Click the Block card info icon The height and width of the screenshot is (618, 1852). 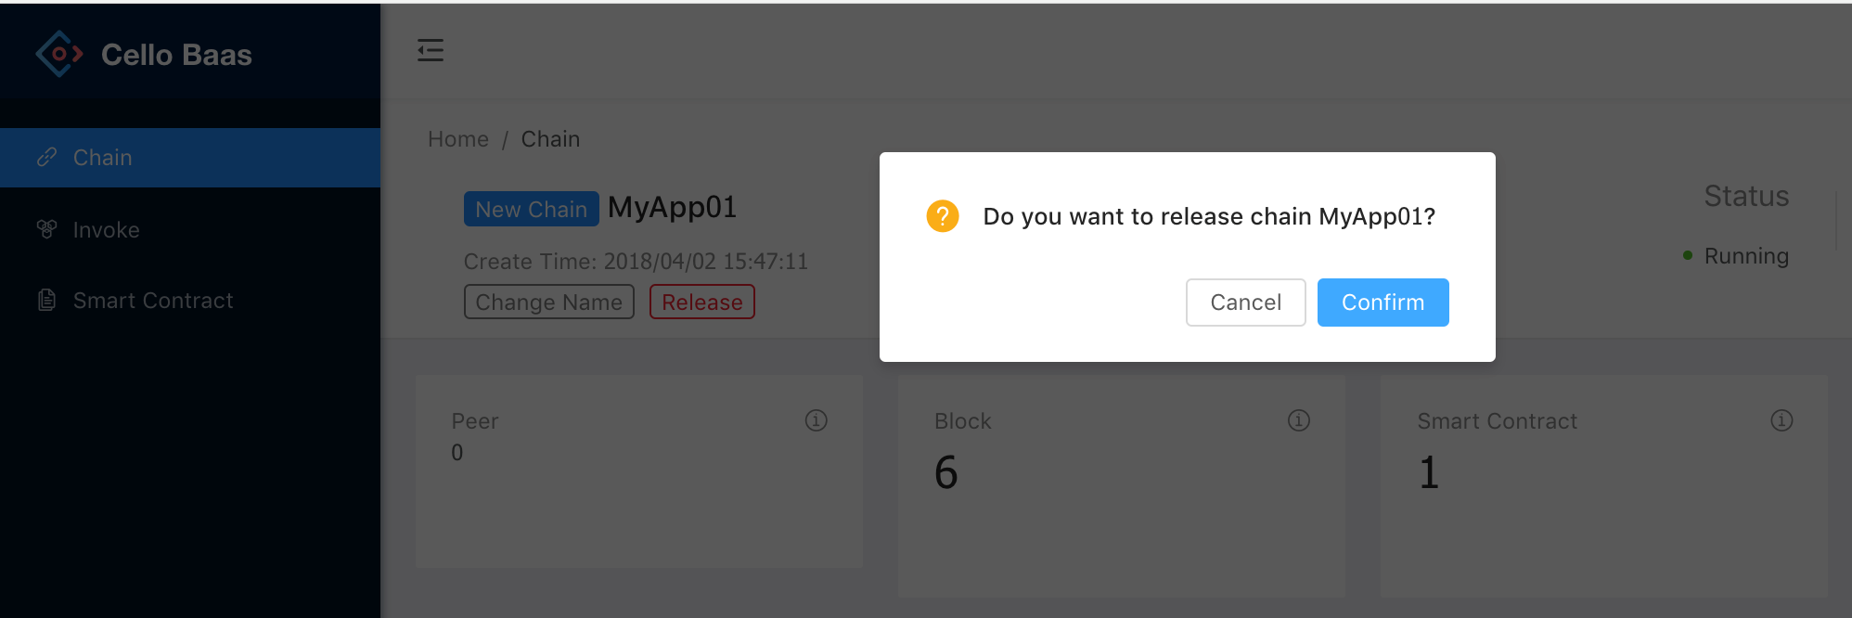pos(1298,420)
